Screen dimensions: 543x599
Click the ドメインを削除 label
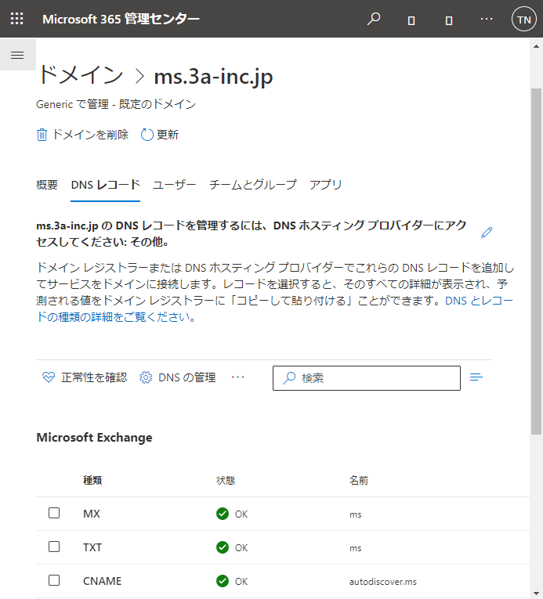pyautogui.click(x=90, y=135)
